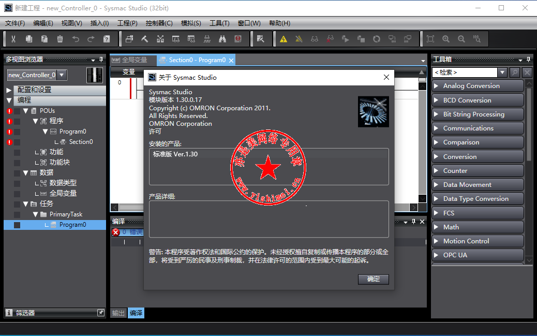Click the Paste clipboard toolbar icon
The height and width of the screenshot is (336, 537).
tap(44, 39)
